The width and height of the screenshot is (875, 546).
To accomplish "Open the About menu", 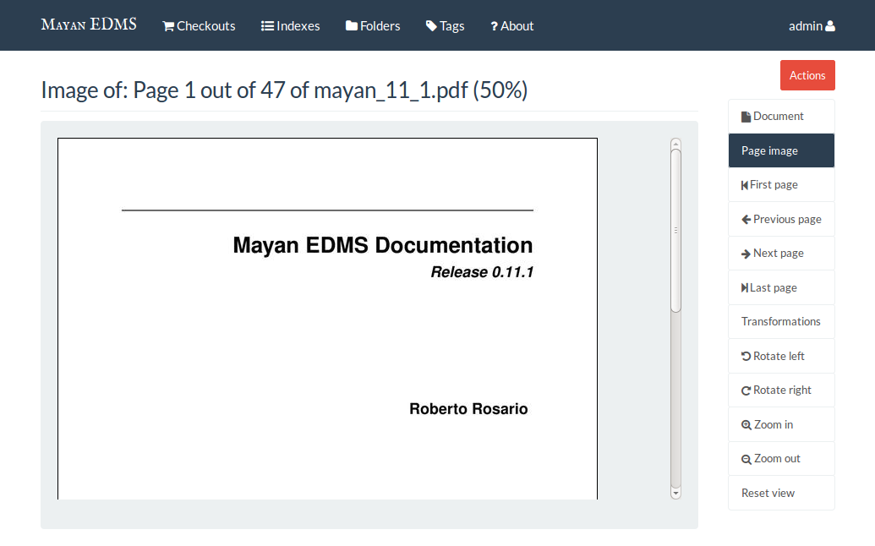I will click(511, 26).
